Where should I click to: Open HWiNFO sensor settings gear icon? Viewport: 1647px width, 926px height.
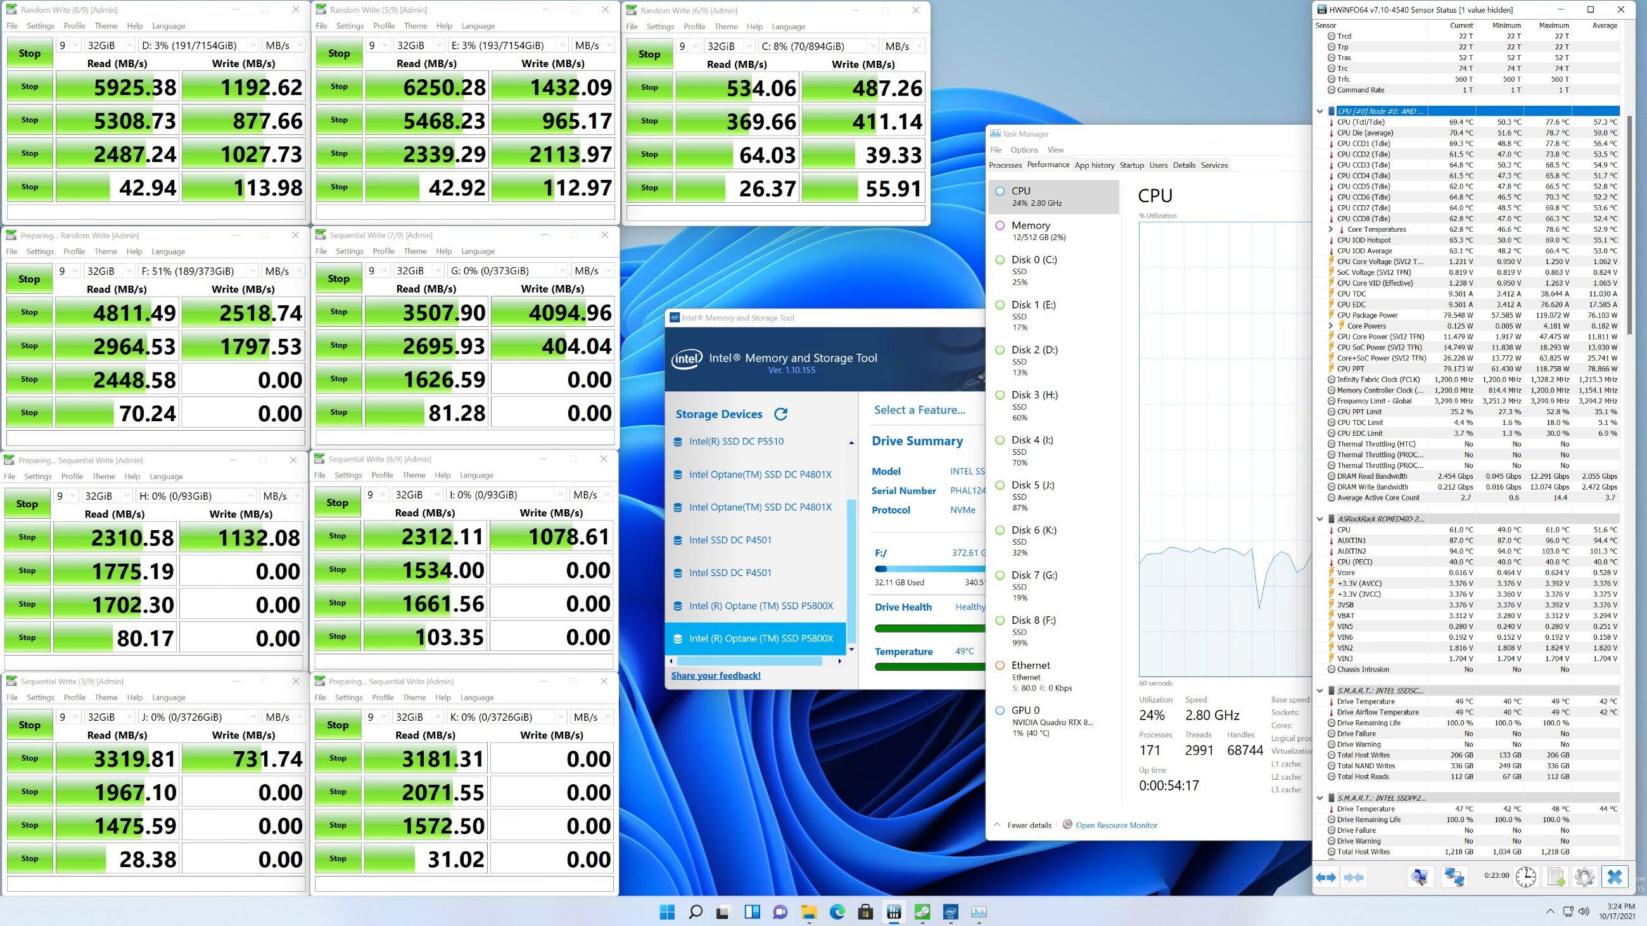pyautogui.click(x=1585, y=877)
